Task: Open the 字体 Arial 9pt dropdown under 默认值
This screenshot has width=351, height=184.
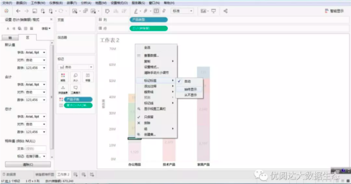Action: [x=36, y=52]
